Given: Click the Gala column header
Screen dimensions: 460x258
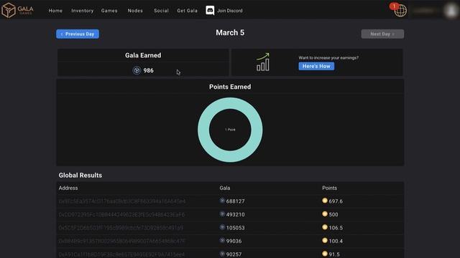Looking at the screenshot, I should [225, 188].
